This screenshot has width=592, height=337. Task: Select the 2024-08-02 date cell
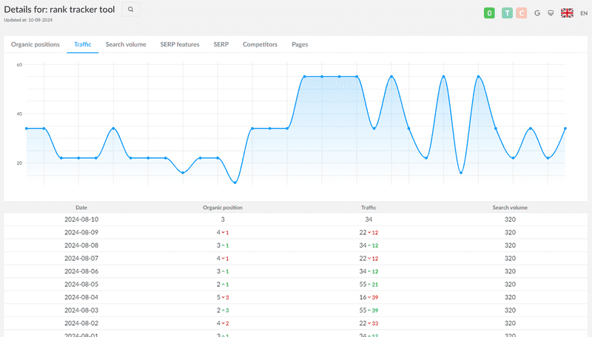81,324
